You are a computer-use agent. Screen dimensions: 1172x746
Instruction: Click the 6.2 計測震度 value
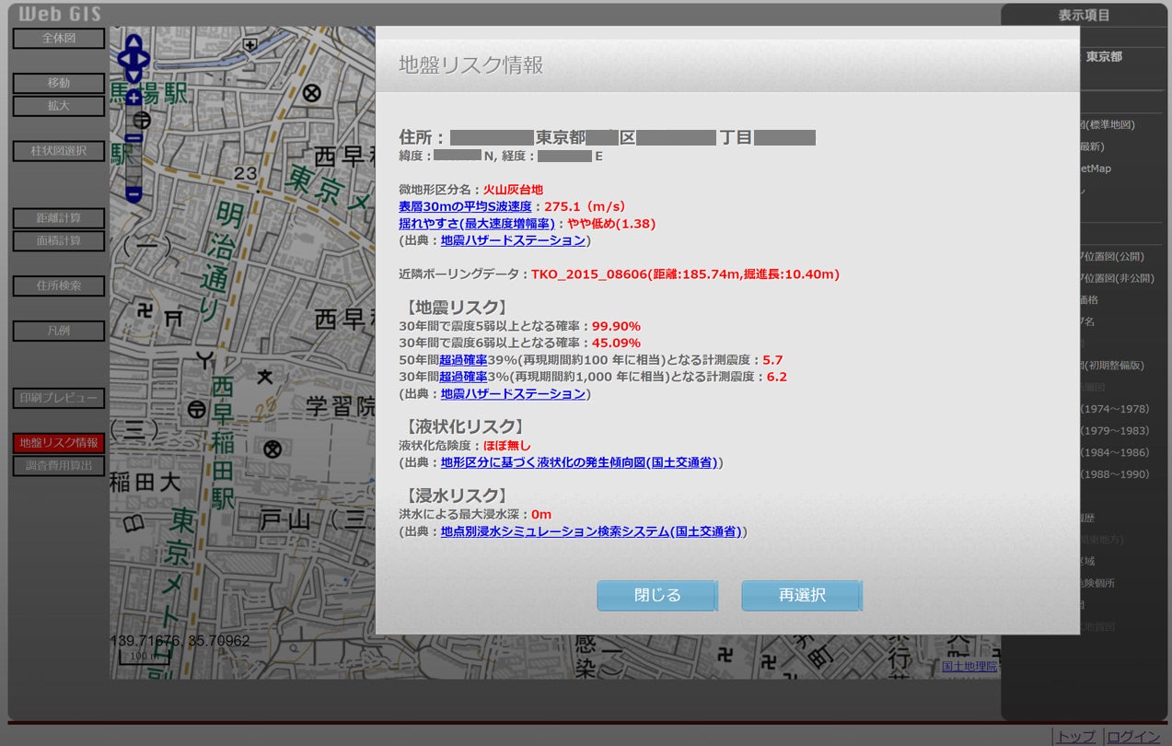(776, 377)
